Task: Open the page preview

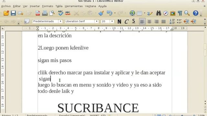Action: point(52,13)
